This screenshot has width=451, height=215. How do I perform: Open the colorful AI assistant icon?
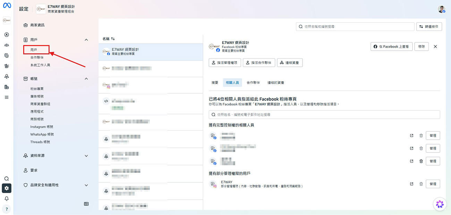pos(440,204)
